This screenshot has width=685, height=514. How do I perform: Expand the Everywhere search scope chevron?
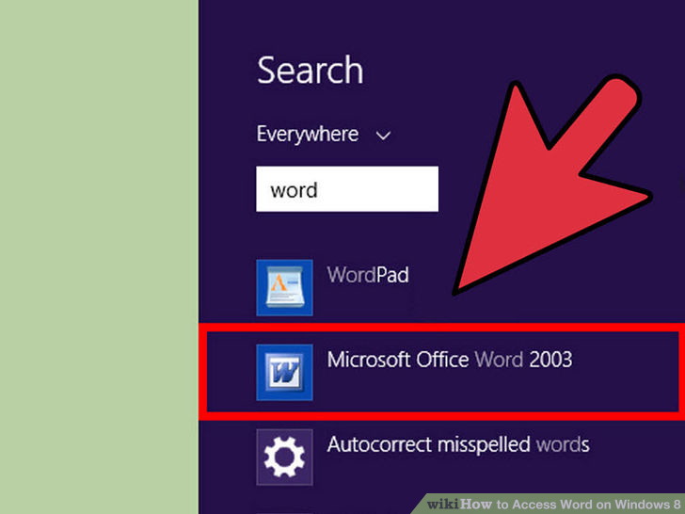(383, 136)
